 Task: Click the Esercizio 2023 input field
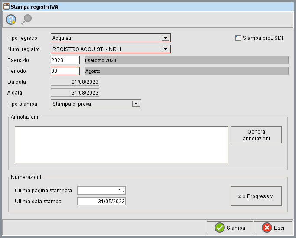click(x=65, y=60)
